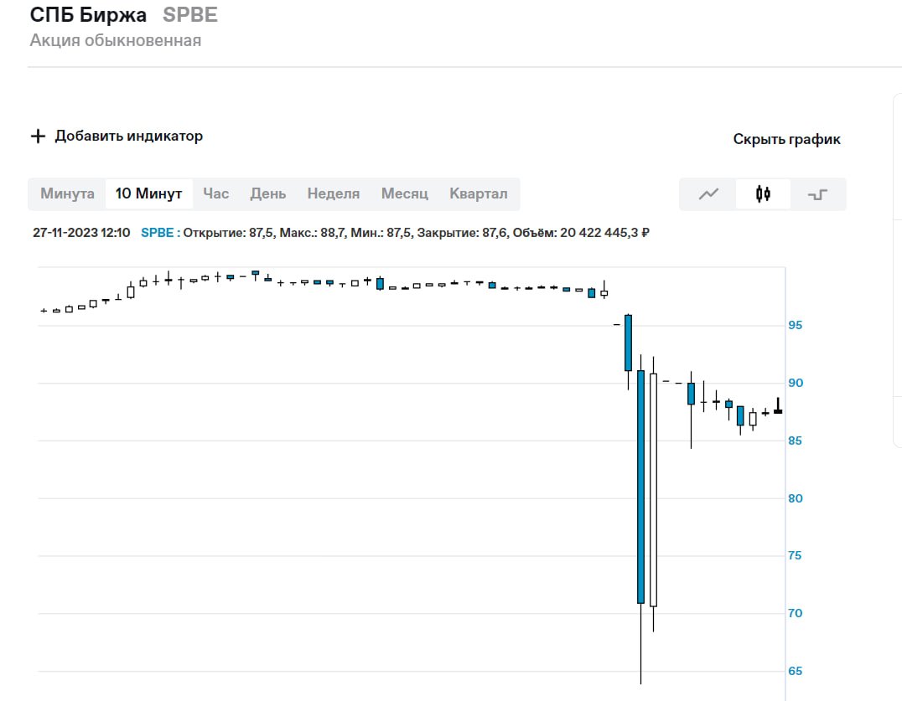Hide the chart with Скрыть график
This screenshot has height=701, width=902.
[786, 140]
